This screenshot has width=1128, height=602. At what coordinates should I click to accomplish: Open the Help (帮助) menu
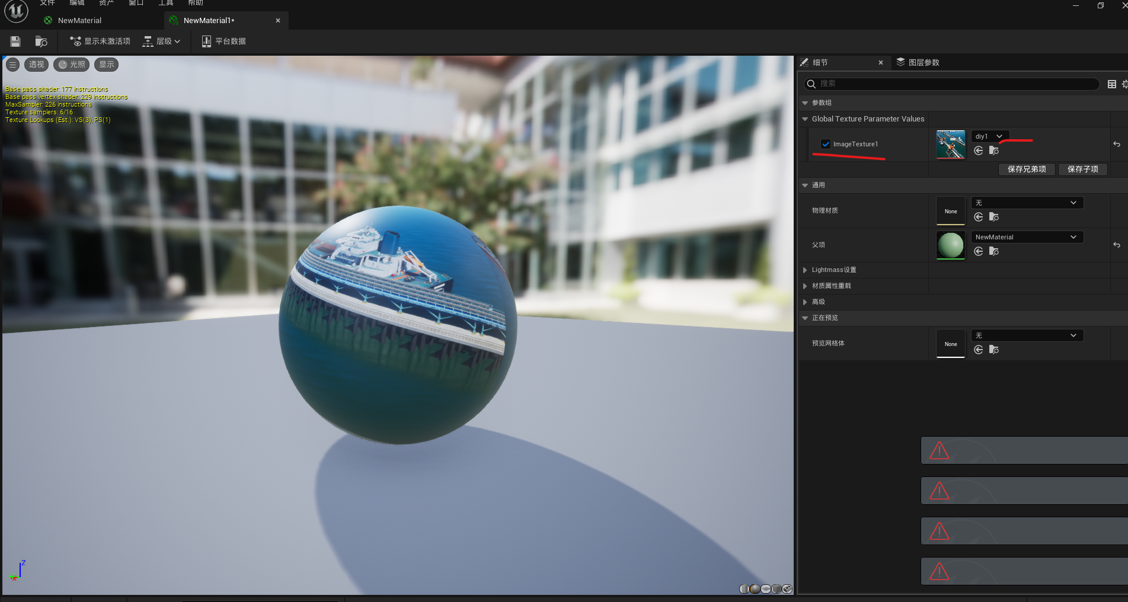tap(196, 3)
